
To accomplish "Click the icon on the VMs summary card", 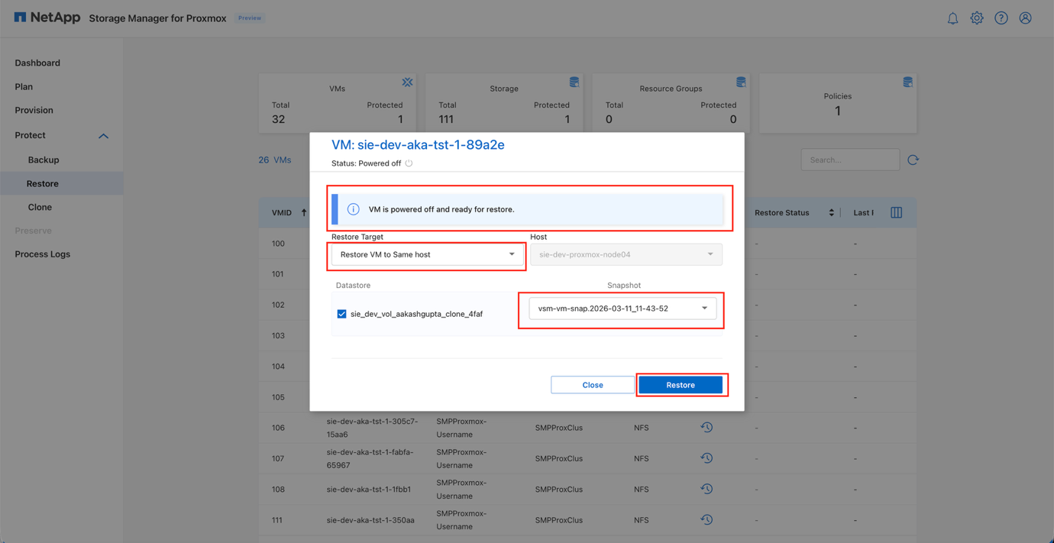I will pyautogui.click(x=407, y=82).
